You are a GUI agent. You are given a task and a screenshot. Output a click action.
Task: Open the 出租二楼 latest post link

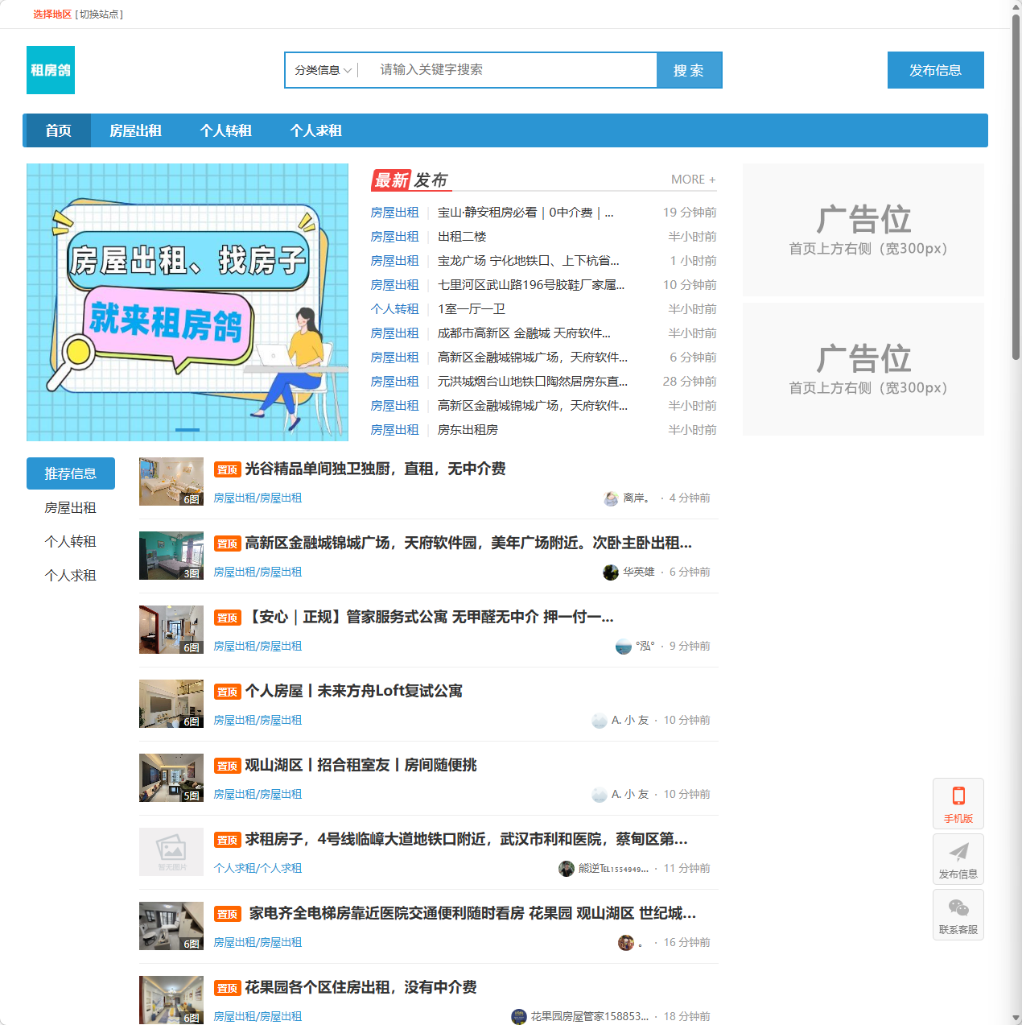point(462,237)
